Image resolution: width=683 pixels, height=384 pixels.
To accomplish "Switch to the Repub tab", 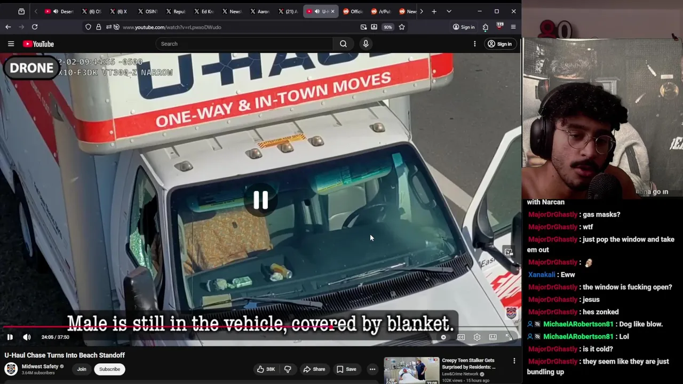I will tap(176, 11).
